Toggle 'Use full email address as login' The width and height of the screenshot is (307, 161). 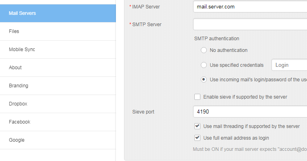click(x=197, y=138)
